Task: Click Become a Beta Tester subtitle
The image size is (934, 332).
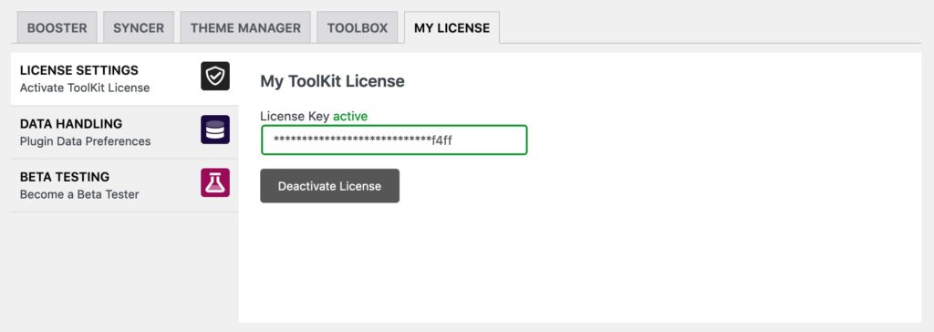Action: click(79, 194)
